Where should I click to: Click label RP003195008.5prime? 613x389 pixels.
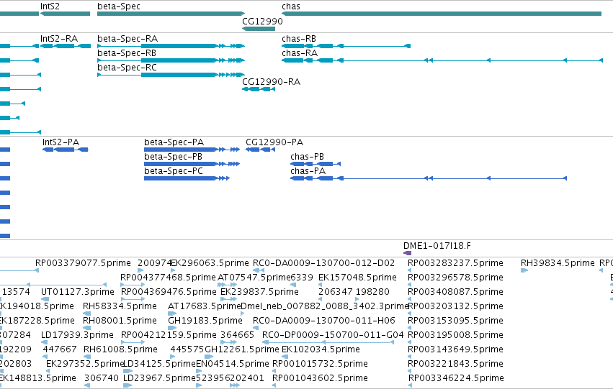pos(455,335)
